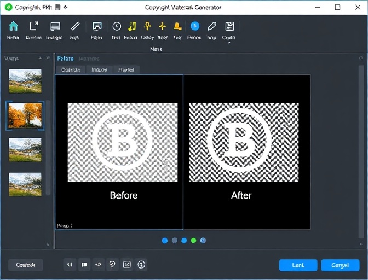368x280 pixels.
Task: Click the grey button at bottom left
Action: tap(26, 265)
